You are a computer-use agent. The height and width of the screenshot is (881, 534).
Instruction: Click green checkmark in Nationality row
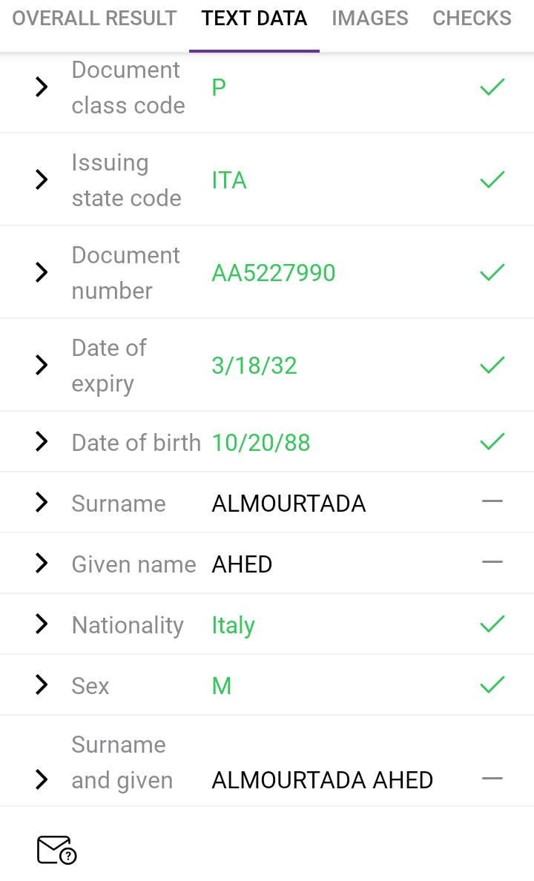click(x=492, y=624)
